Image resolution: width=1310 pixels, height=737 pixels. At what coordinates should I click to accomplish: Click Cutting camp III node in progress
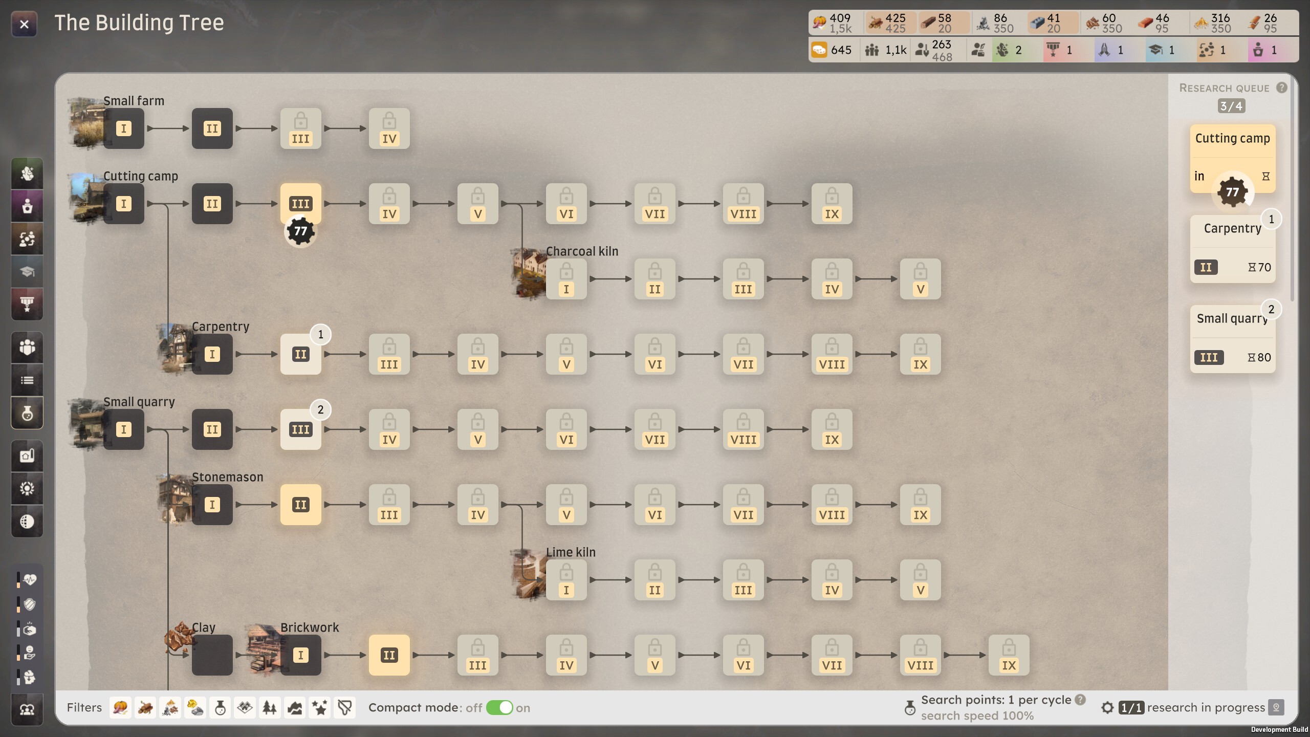tap(301, 204)
